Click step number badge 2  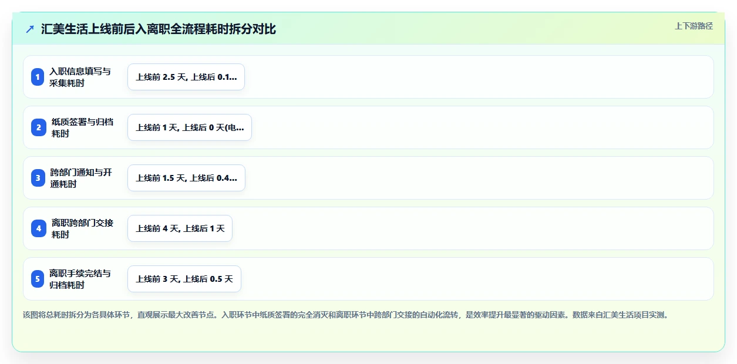[39, 127]
